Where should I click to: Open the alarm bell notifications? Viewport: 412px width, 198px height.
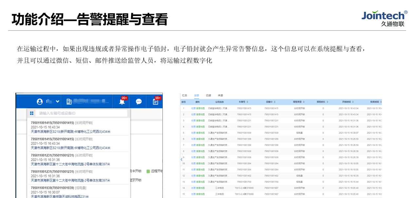point(122,102)
